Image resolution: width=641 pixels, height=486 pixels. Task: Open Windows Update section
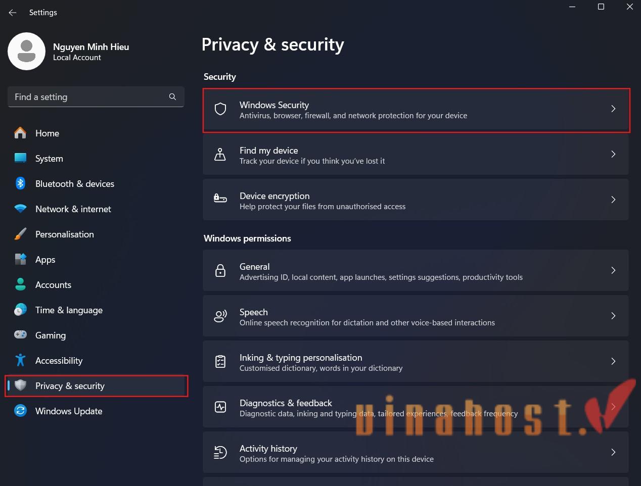point(96,411)
